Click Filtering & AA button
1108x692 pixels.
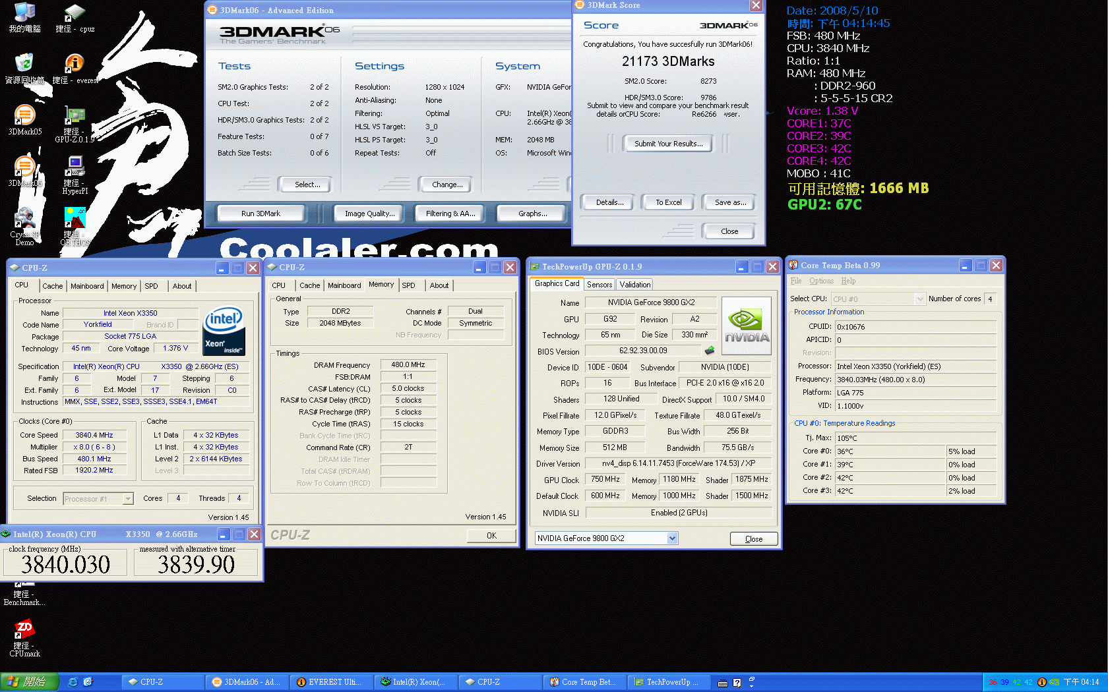[x=450, y=214]
